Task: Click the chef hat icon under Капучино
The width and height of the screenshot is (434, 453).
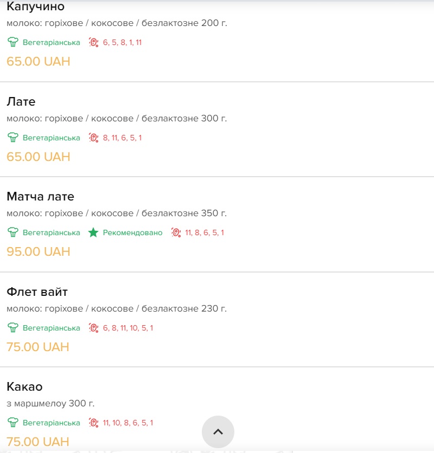Action: click(x=12, y=42)
